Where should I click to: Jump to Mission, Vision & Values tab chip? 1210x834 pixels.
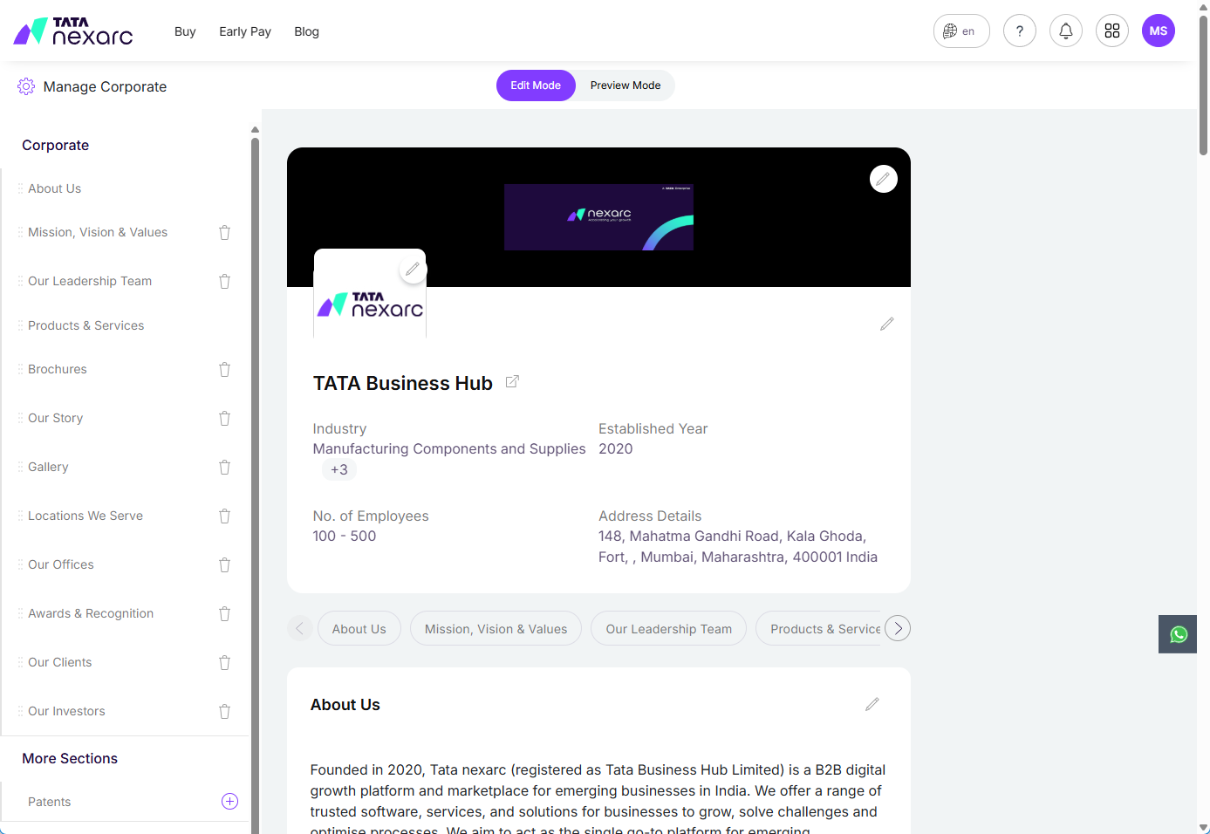(x=496, y=629)
